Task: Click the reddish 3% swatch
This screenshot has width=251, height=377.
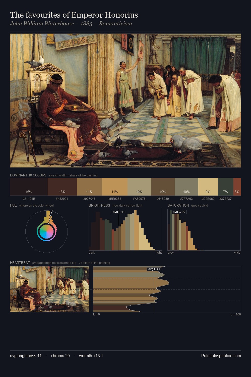Action: [x=237, y=187]
